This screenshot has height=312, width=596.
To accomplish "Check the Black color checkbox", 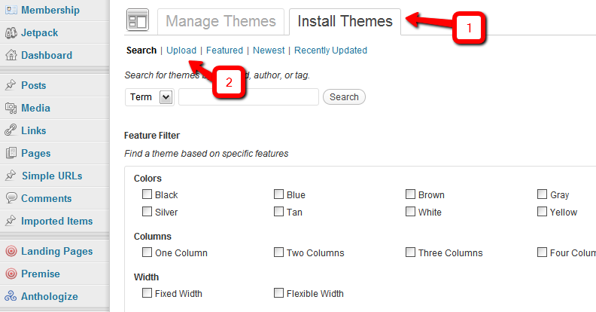I will click(x=147, y=194).
